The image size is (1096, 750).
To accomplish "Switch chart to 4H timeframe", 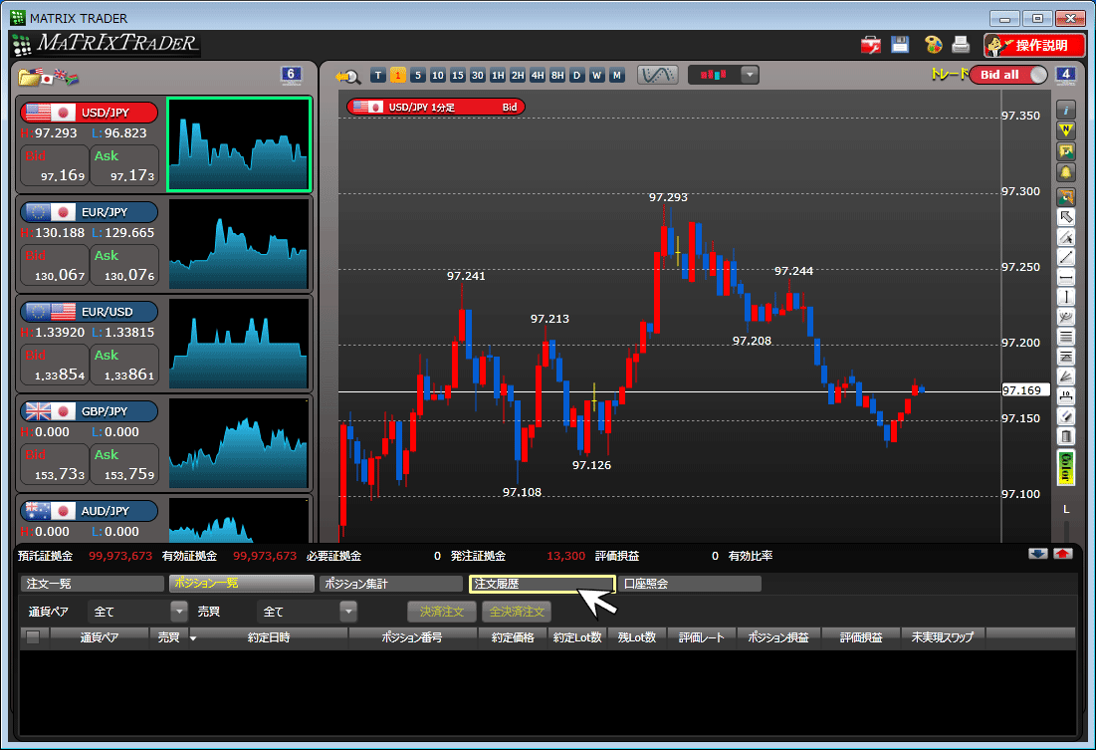I will coord(538,75).
